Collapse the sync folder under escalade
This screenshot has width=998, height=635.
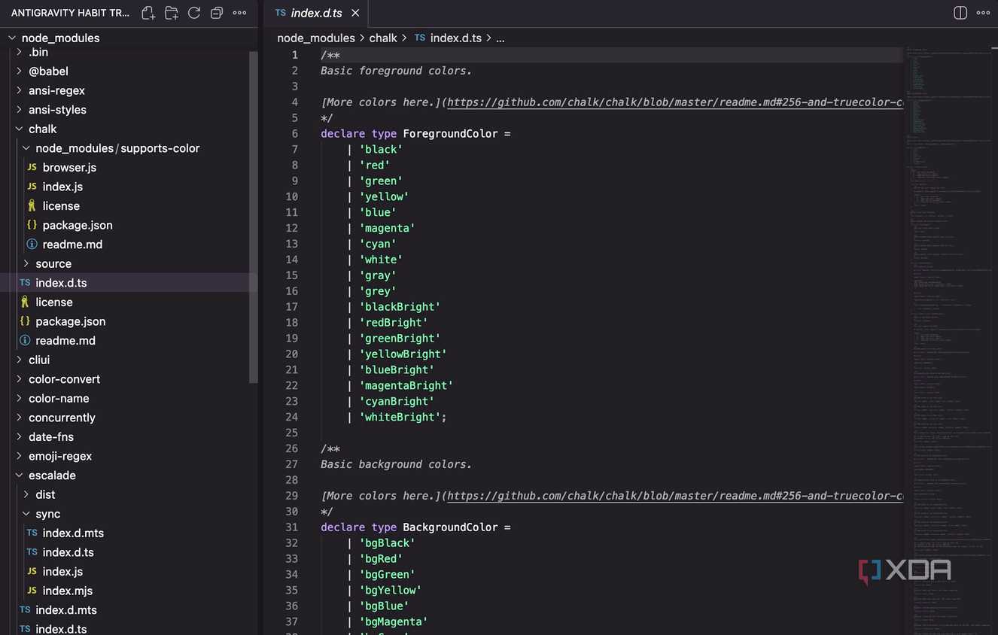pos(129,514)
